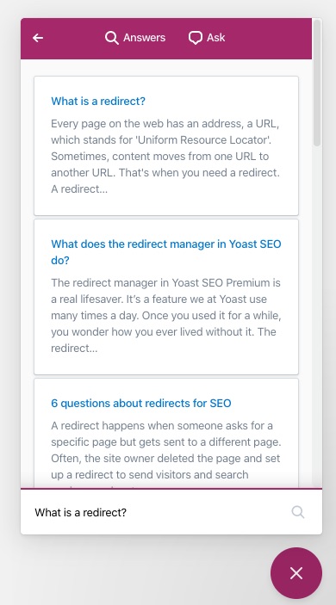Close the help widget with X button
336x605 pixels.
[296, 573]
